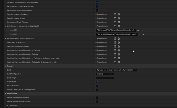Add element to Compressed Chunk Wildcard

115,22
